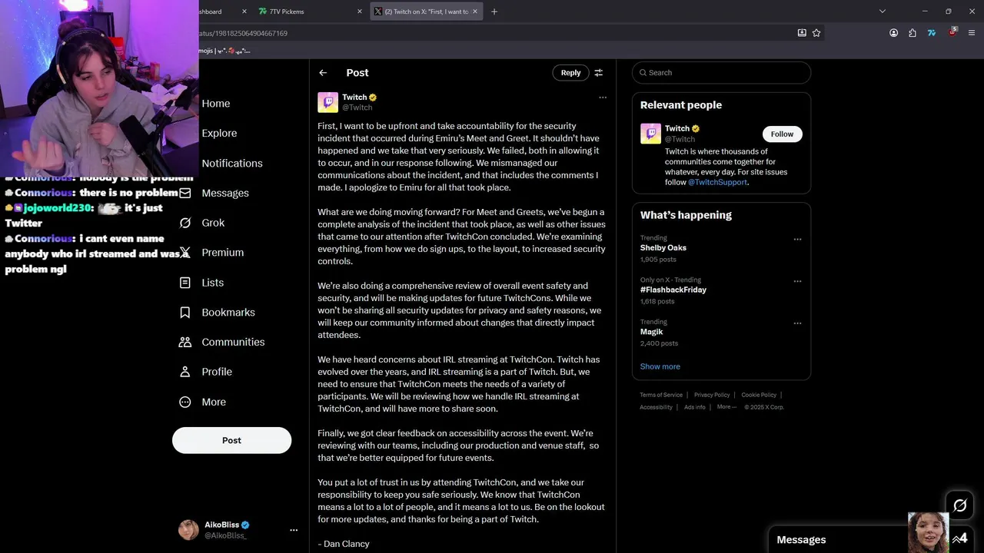Switch to the 7TV Pickems tab

[x=310, y=12]
